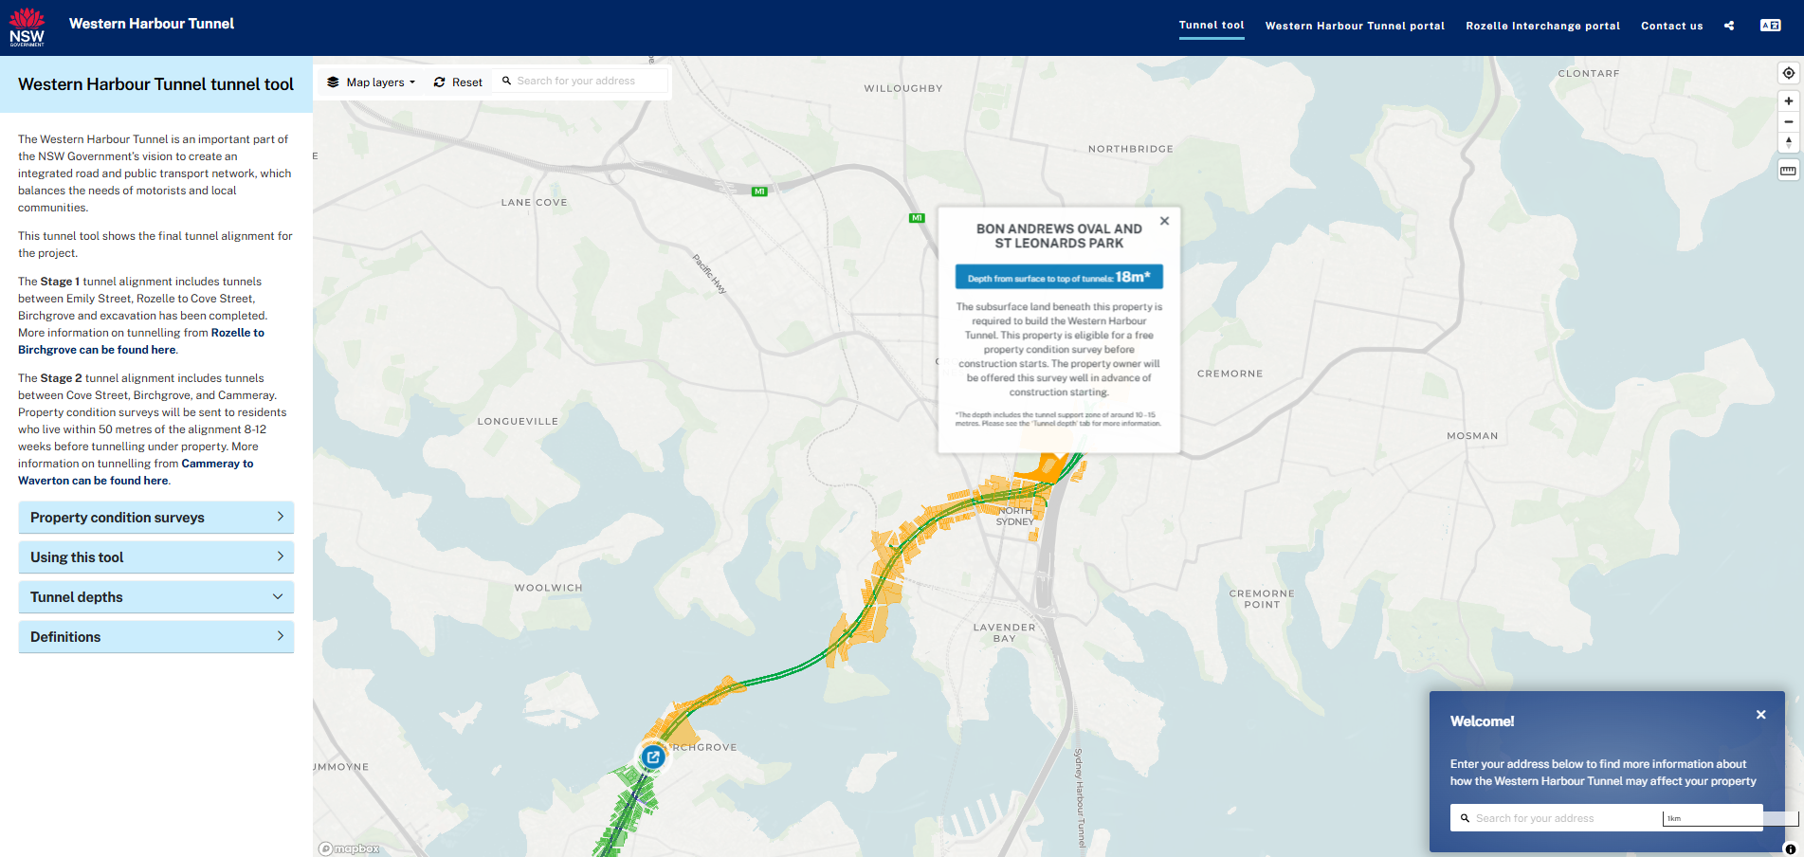This screenshot has height=857, width=1804.
Task: Open Cammeray to Waverton information link
Action: pyautogui.click(x=136, y=472)
